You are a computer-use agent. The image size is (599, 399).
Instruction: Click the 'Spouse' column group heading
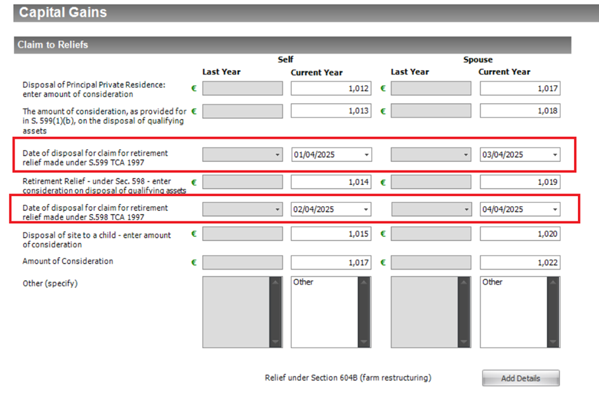pyautogui.click(x=478, y=59)
